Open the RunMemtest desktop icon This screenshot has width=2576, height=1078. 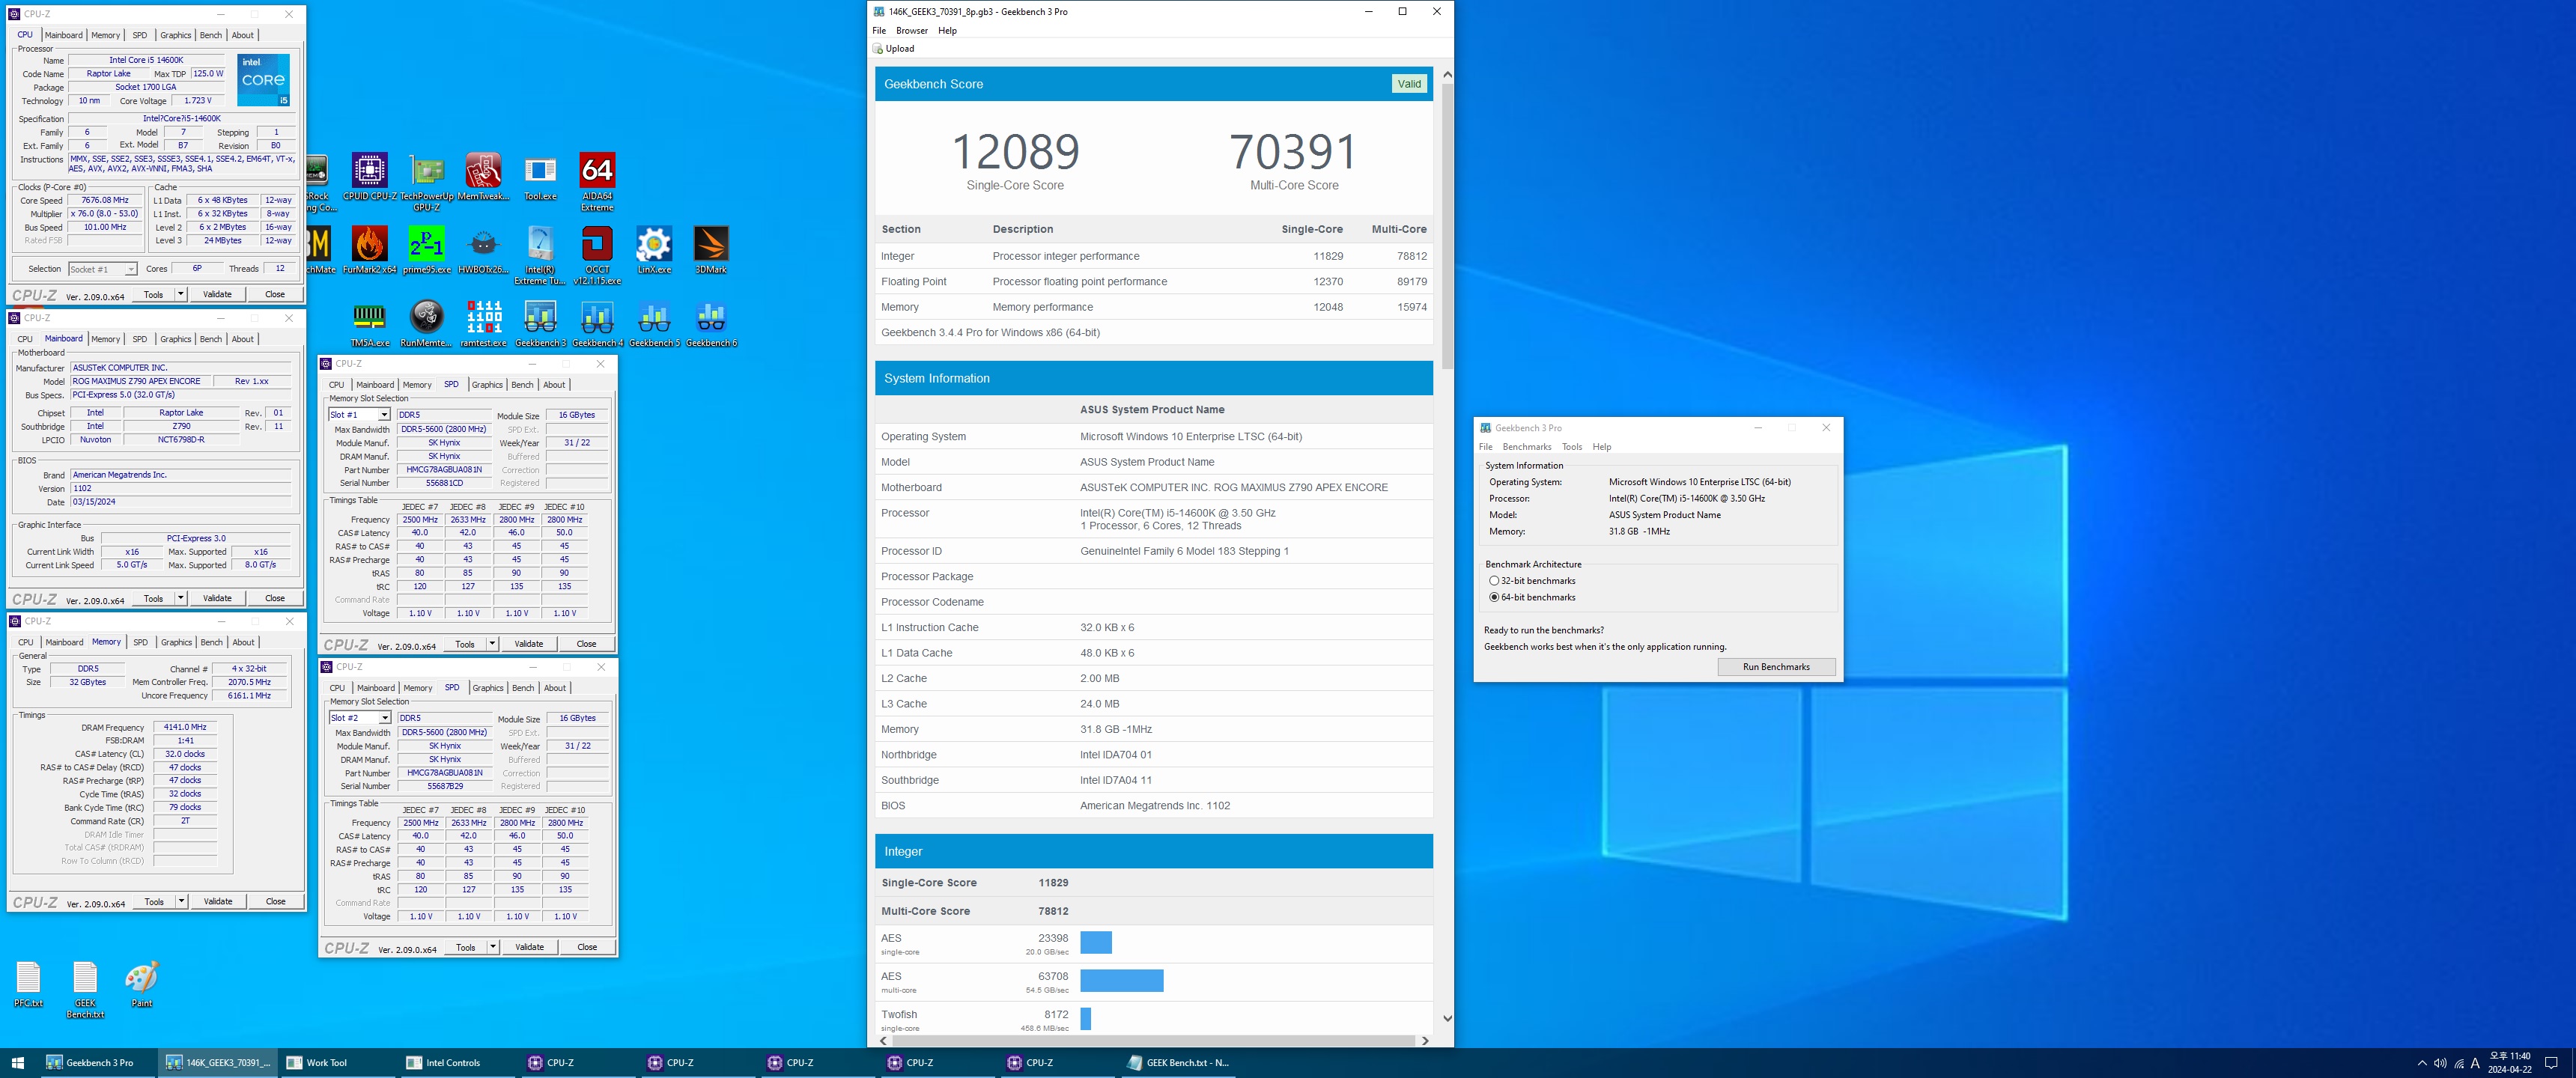click(x=427, y=324)
